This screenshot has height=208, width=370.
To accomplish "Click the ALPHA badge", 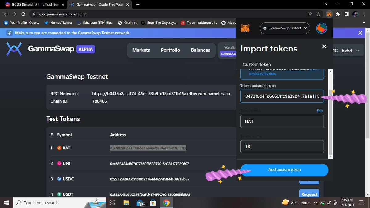I will pos(86,49).
